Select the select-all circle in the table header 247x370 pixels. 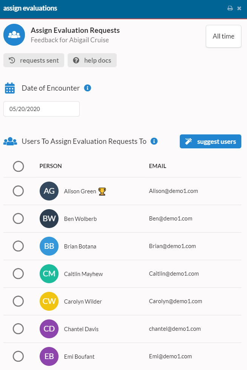point(19,166)
